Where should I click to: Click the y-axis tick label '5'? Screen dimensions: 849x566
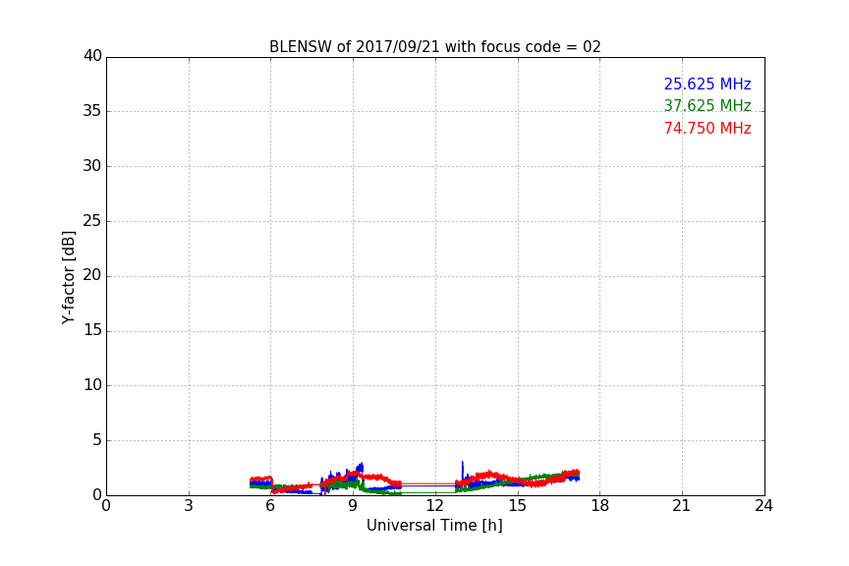coord(97,440)
